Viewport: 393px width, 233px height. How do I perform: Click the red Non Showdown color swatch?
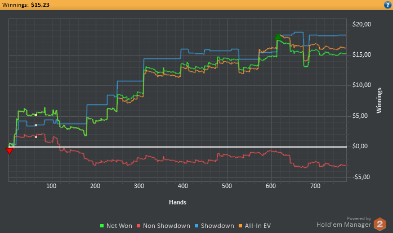coord(139,226)
